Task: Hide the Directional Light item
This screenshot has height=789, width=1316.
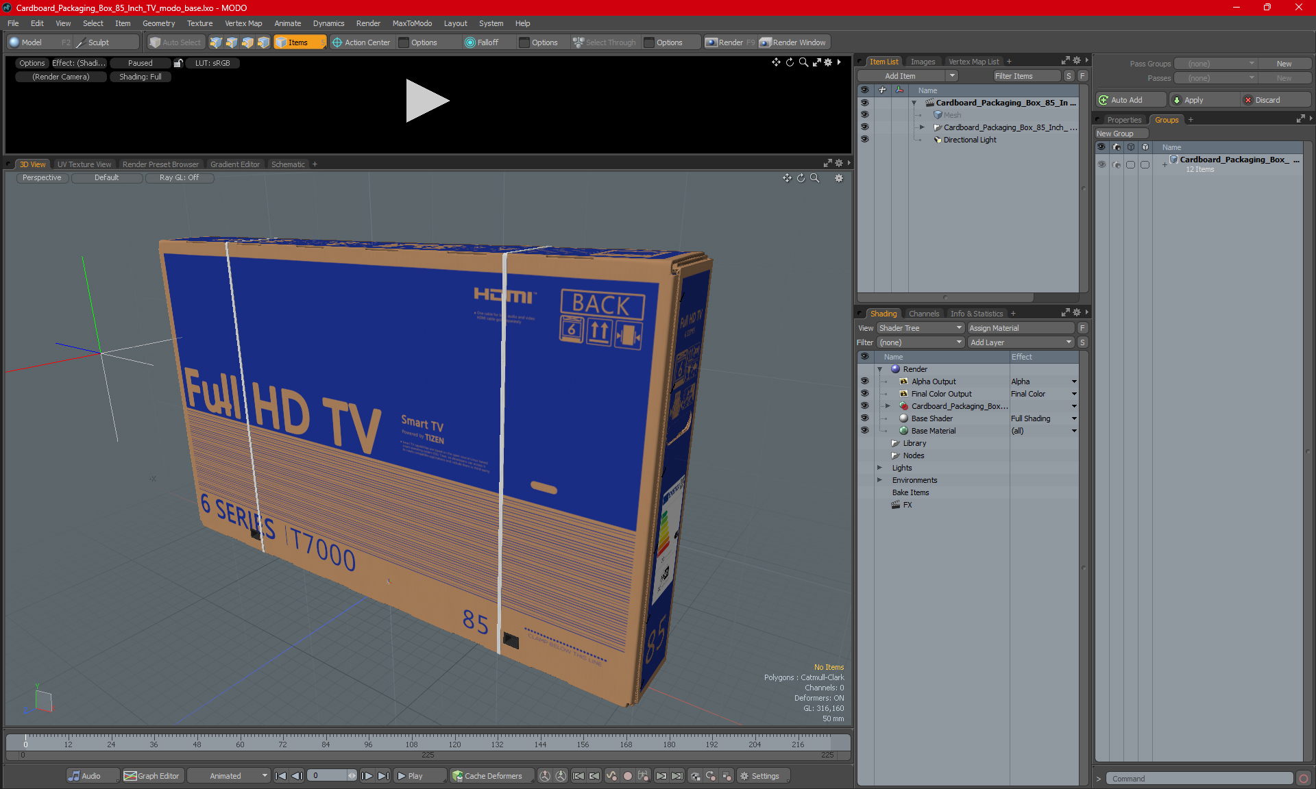Action: pos(864,140)
